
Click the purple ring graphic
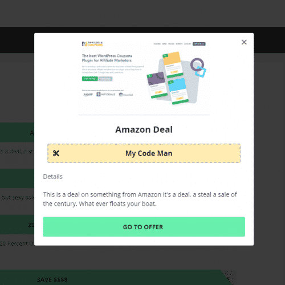[197, 64]
